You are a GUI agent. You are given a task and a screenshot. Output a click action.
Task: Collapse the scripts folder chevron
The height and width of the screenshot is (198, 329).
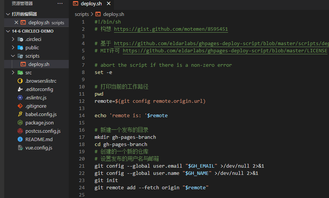(13, 56)
